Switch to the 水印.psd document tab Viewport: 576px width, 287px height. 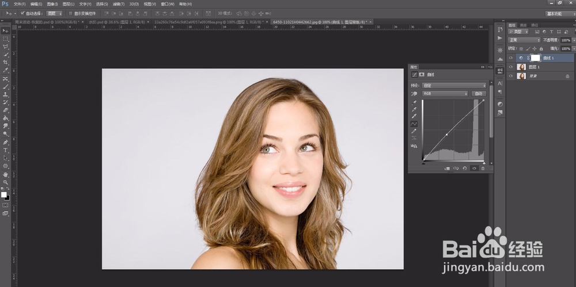click(x=118, y=22)
